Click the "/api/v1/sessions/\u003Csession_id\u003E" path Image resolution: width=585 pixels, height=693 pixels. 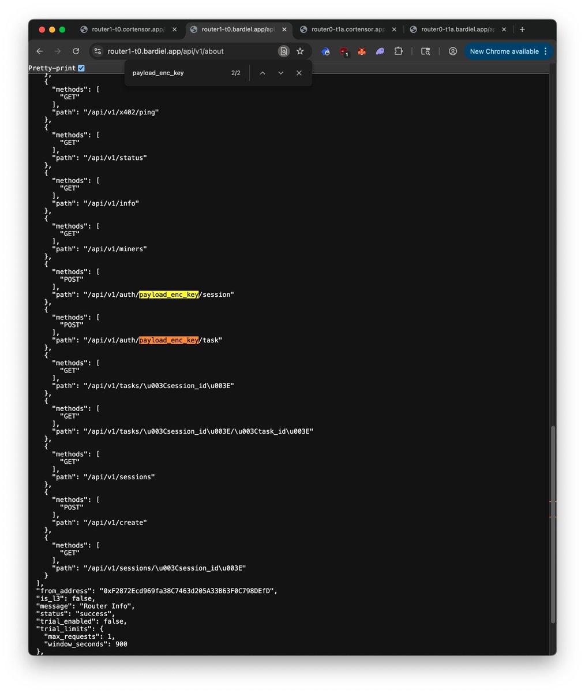[165, 568]
